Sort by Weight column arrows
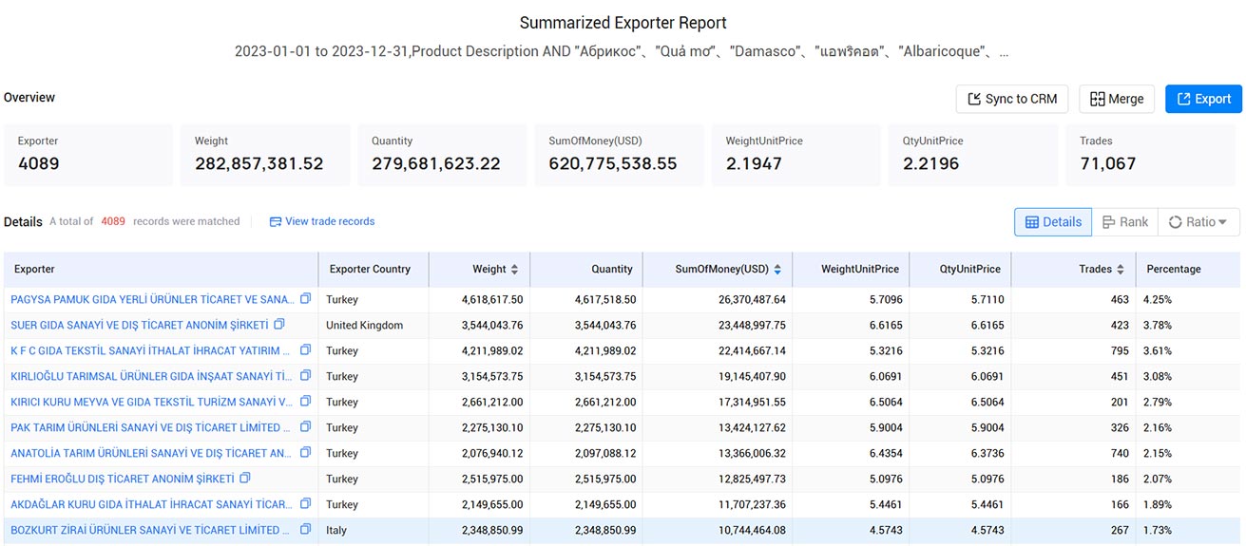Image resolution: width=1246 pixels, height=546 pixels. click(515, 270)
